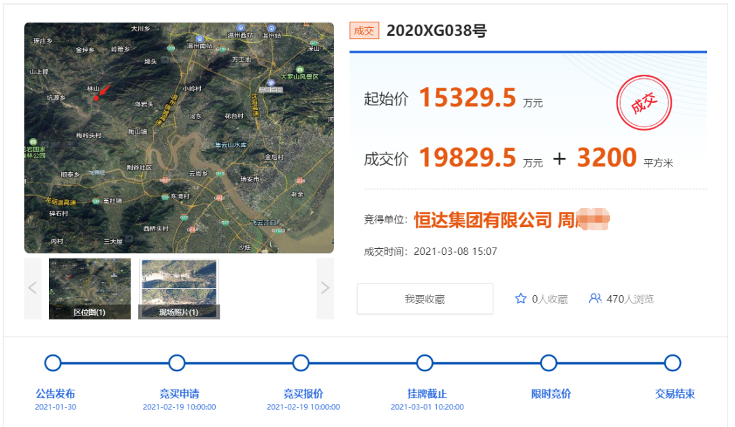Click the date 2021-03-01 10:20:00
Screen dimensions: 735x427
point(427,407)
